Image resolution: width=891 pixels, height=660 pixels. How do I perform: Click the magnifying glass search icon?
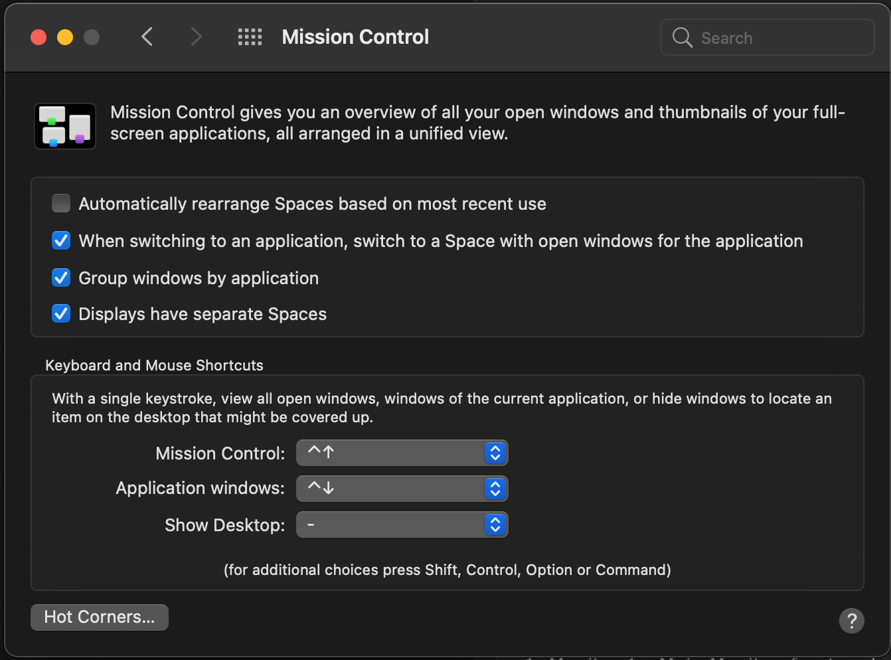click(682, 37)
